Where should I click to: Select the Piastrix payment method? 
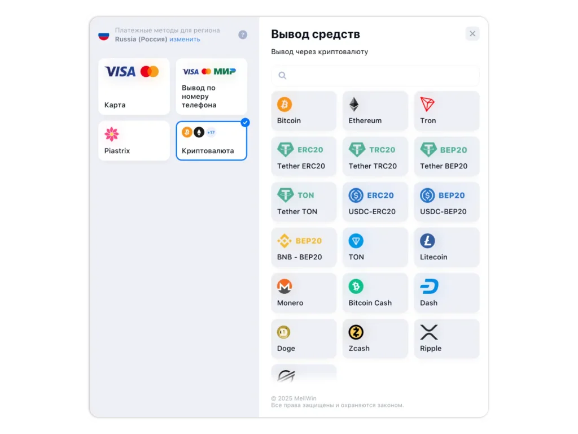point(134,141)
